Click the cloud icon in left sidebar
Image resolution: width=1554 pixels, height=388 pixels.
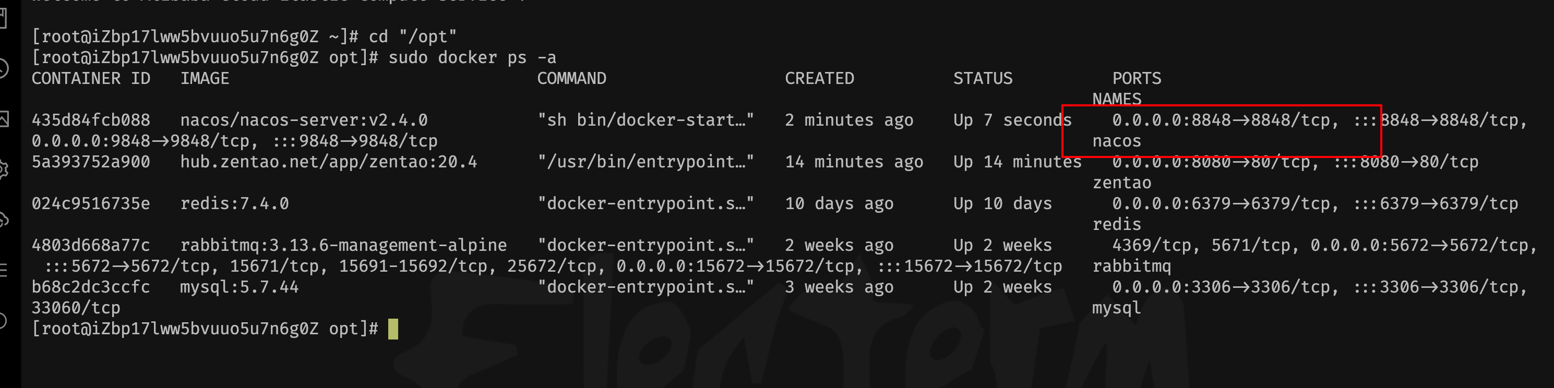pyautogui.click(x=3, y=220)
